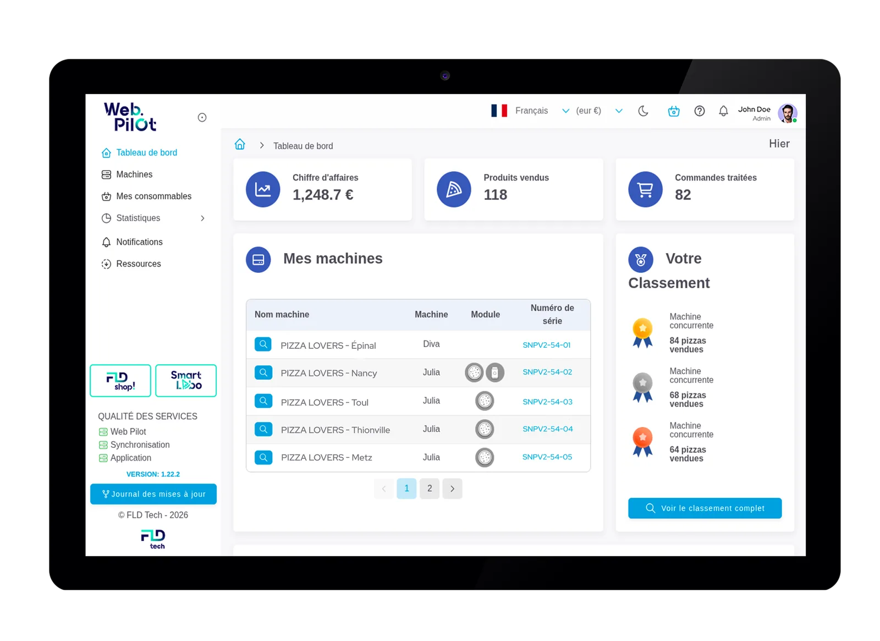
Task: Open details for PIZZA LOVERS - Nancy via magnifier icon
Action: [x=263, y=372]
